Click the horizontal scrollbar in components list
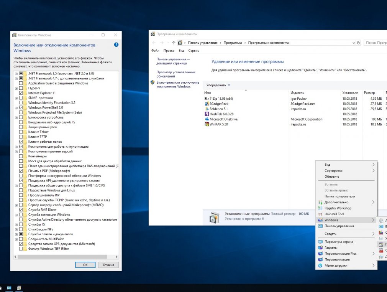The image size is (387, 292). click(62, 257)
